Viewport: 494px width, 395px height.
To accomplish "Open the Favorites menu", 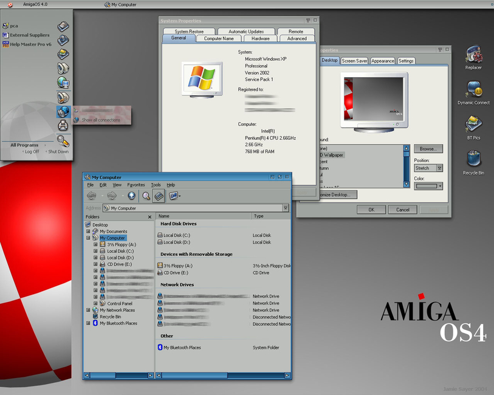I will (x=136, y=185).
